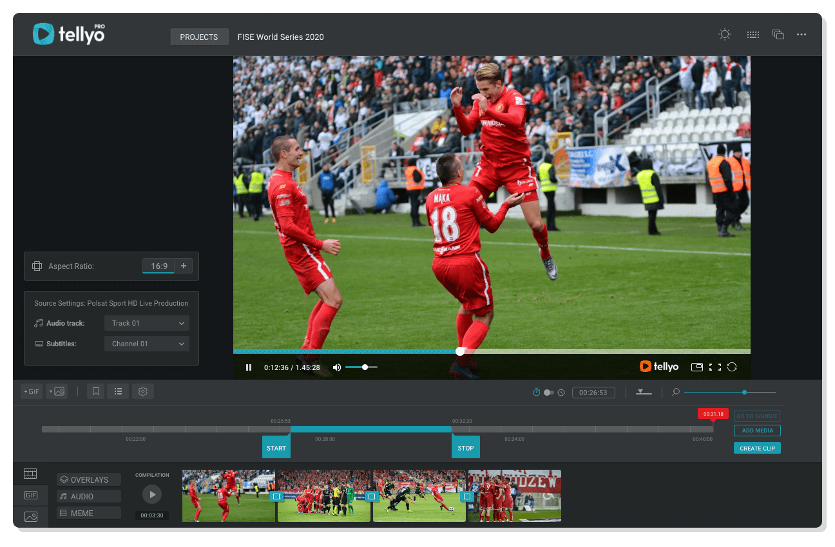Click the add image toolbar button
835x547 pixels.
[57, 391]
